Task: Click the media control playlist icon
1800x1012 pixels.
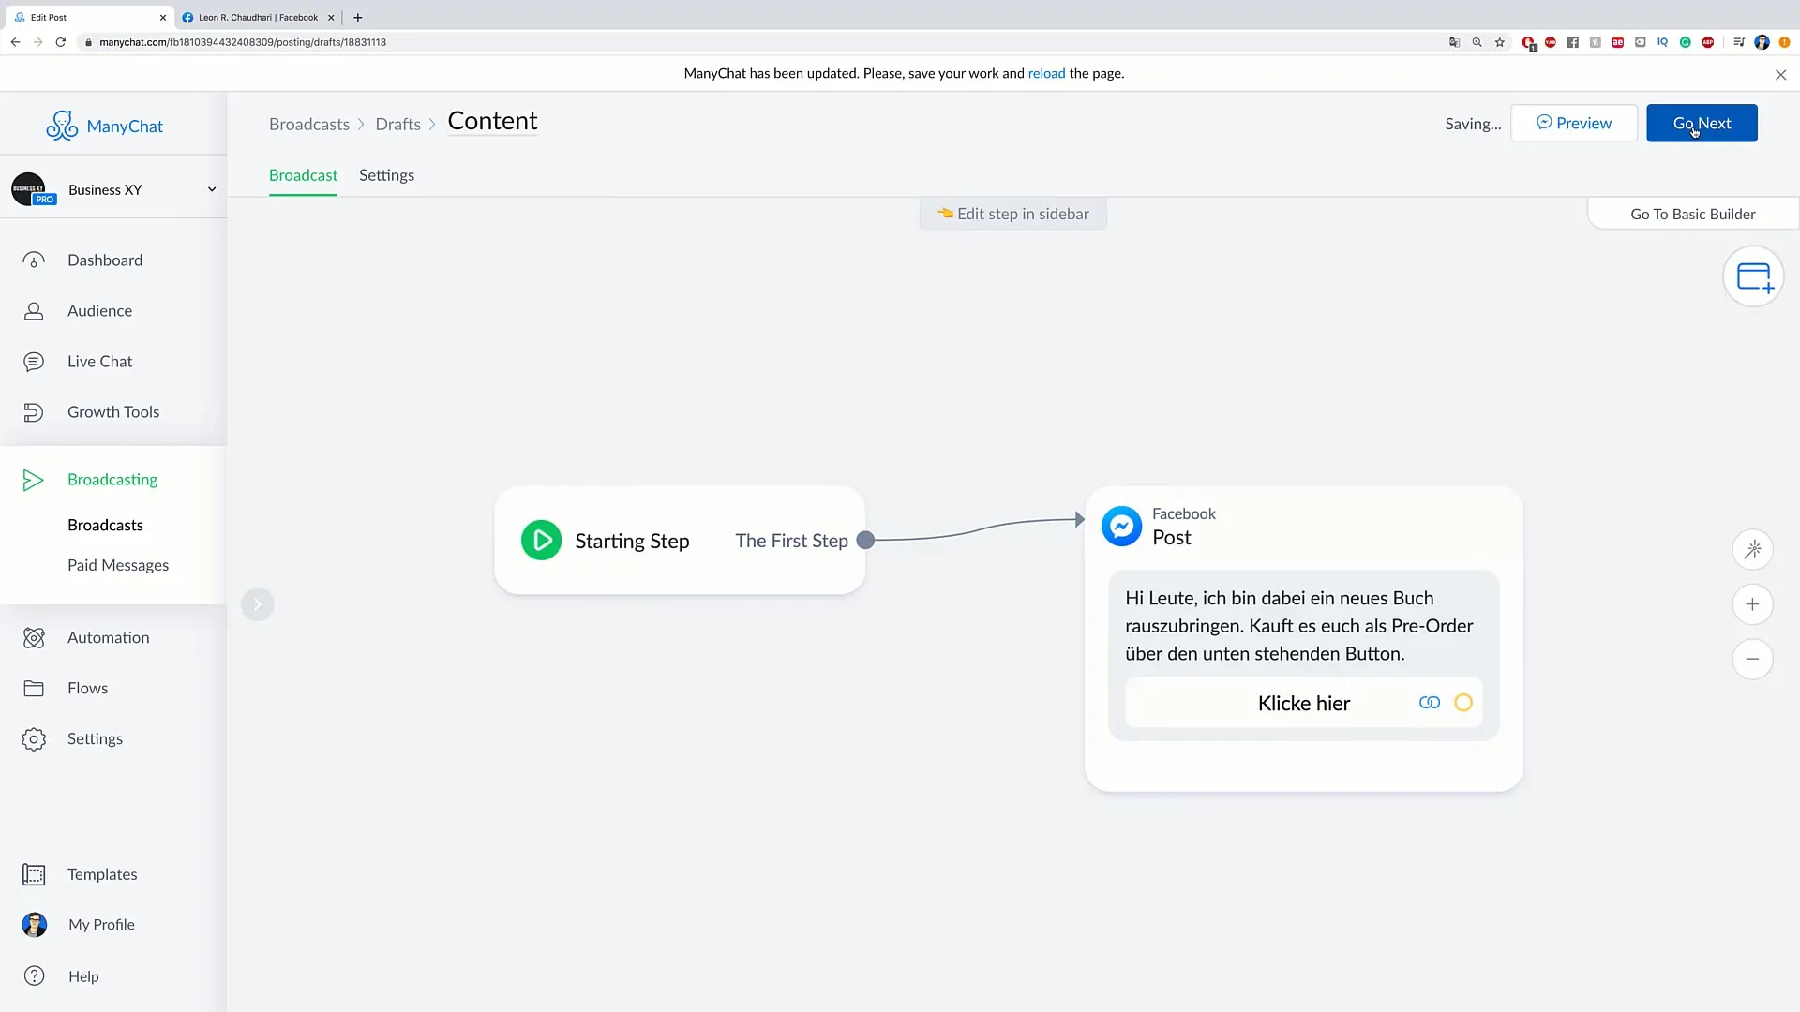Action: (1738, 42)
